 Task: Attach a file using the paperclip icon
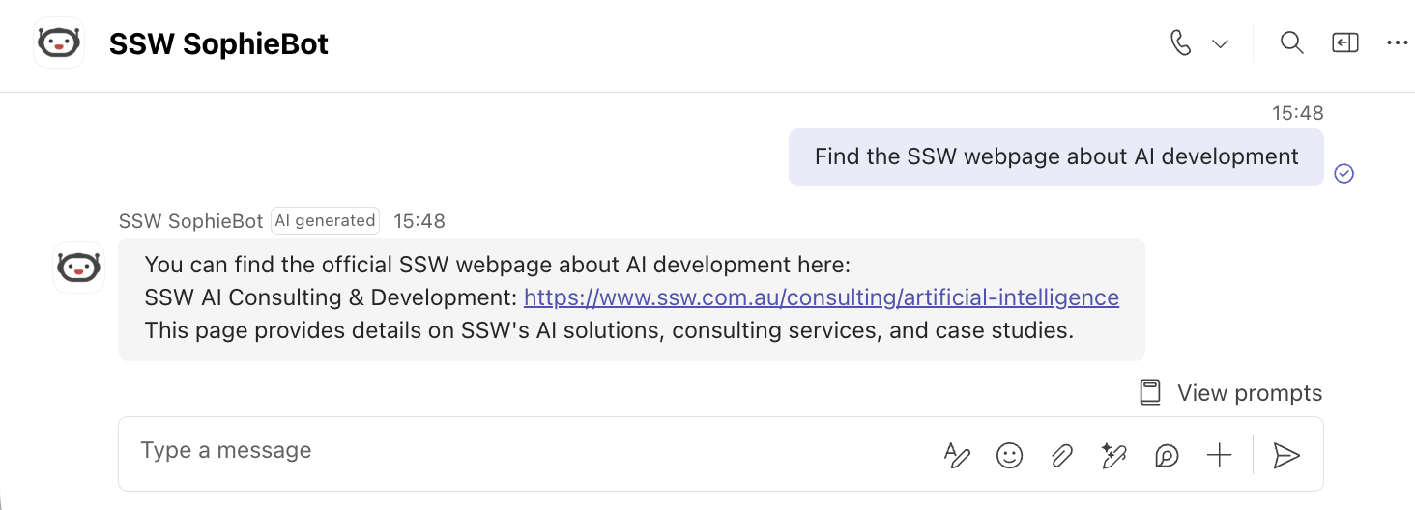click(1062, 455)
